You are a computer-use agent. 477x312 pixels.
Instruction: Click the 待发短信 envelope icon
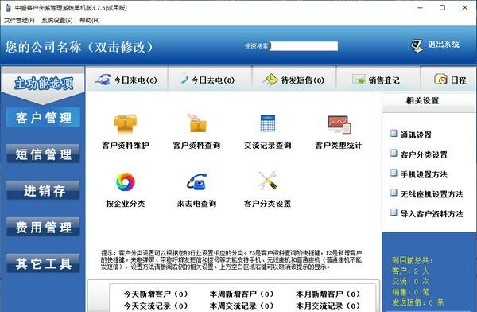(270, 80)
